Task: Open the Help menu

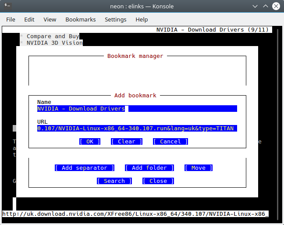Action: (x=142, y=19)
